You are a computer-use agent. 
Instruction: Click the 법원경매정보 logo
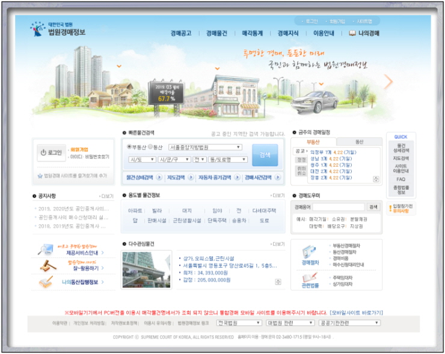coord(58,29)
